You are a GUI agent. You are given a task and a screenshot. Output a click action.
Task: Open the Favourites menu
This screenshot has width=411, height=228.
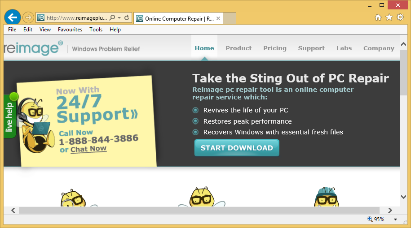(70, 30)
